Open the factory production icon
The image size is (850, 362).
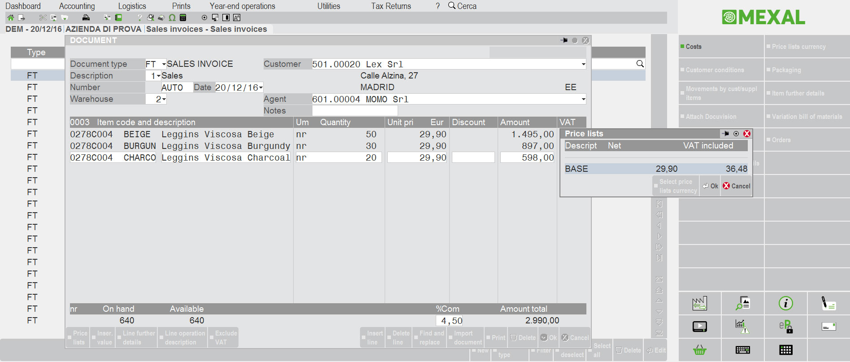(699, 304)
